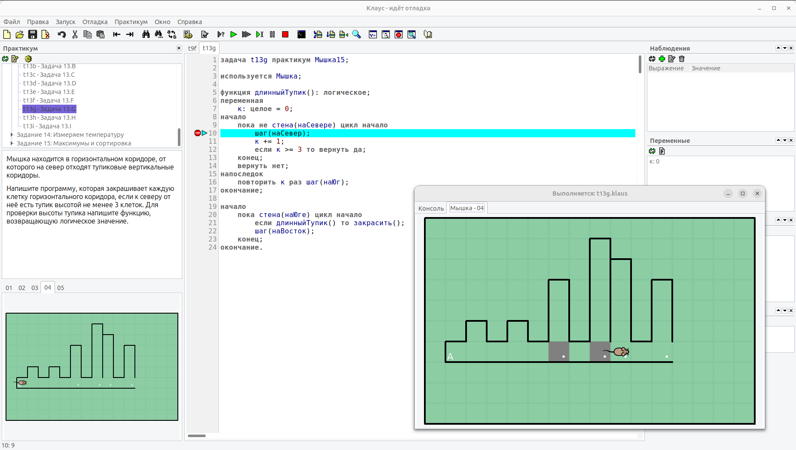Select test tab 01
The image size is (796, 450).
(9, 288)
